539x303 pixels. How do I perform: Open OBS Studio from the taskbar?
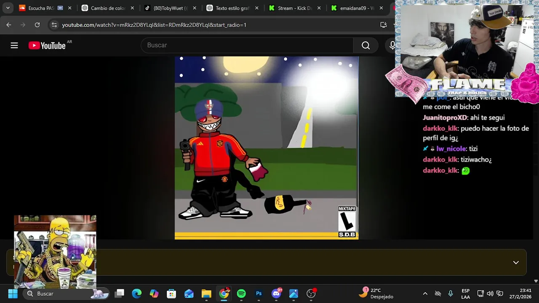(x=311, y=293)
